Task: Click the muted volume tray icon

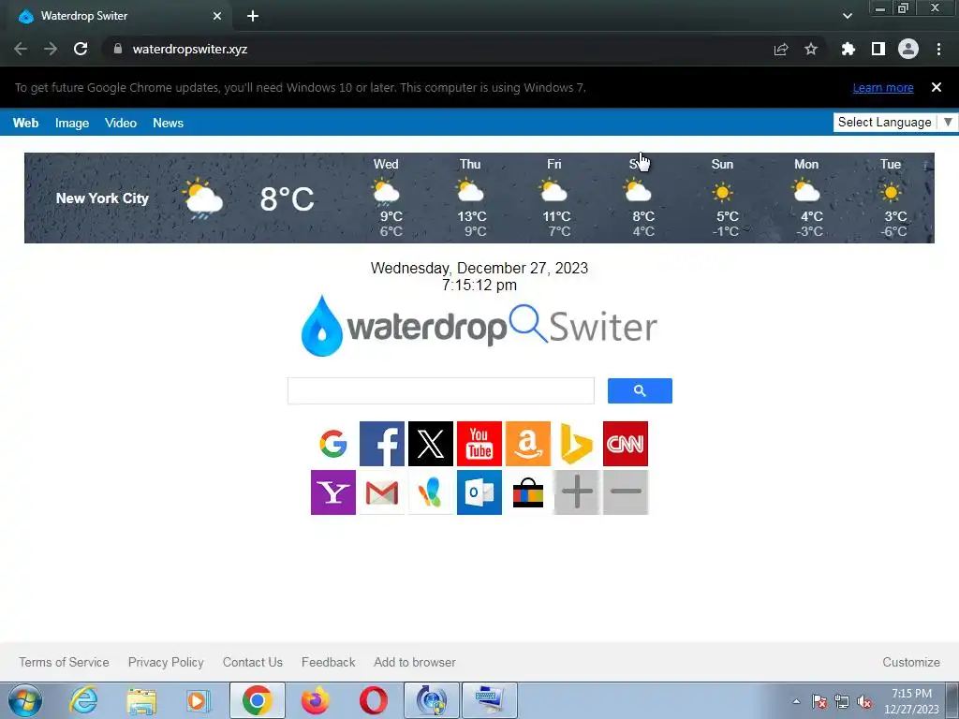Action: pos(864,702)
